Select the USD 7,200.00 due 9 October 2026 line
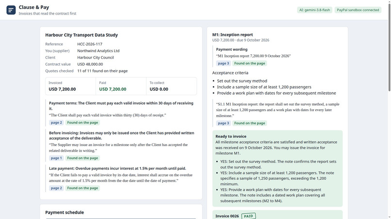Viewport: 391px width, 219px height. (241, 40)
